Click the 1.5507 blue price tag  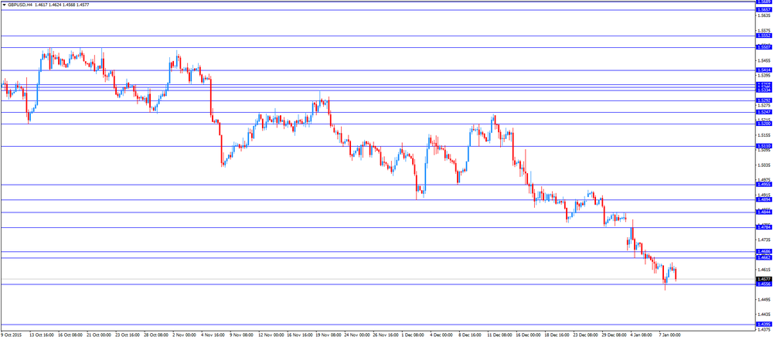pyautogui.click(x=764, y=47)
